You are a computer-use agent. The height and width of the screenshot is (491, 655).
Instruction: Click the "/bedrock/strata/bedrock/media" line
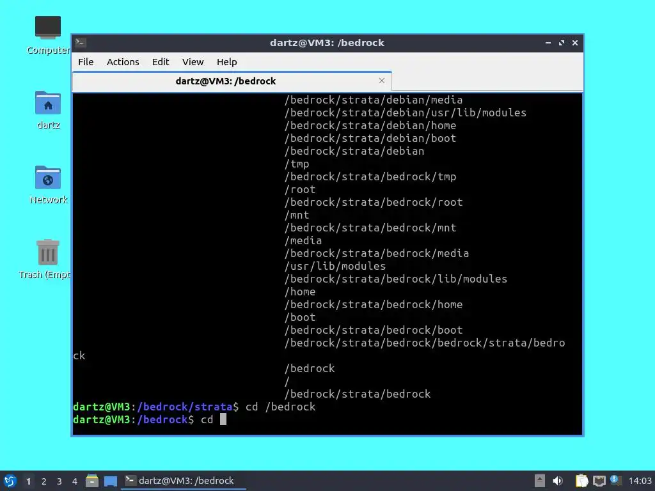(x=376, y=253)
